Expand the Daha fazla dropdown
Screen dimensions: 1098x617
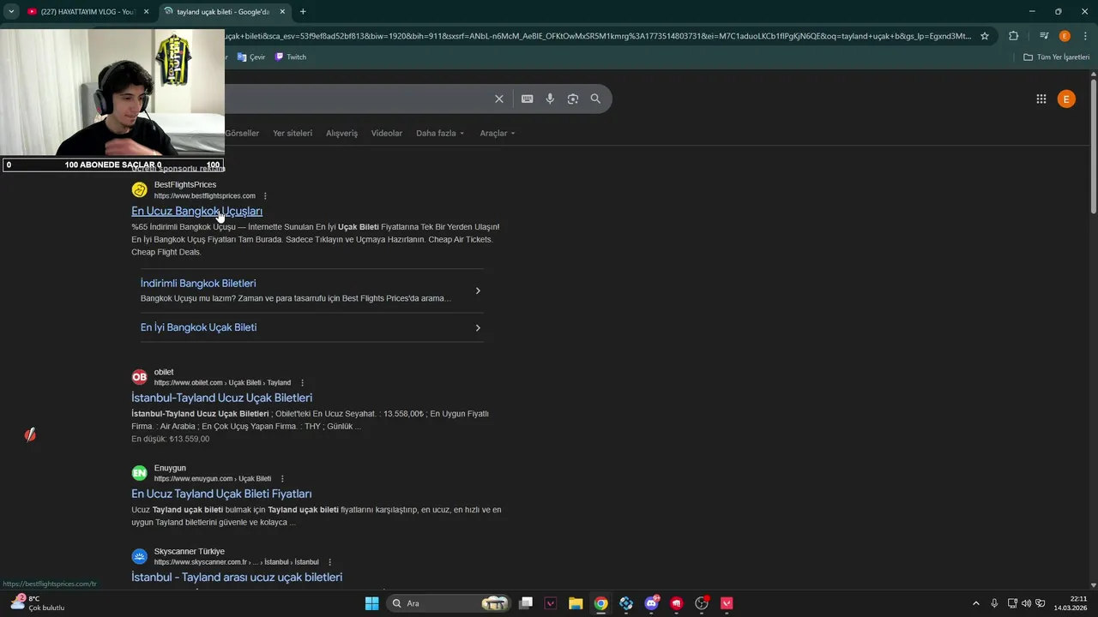(440, 134)
